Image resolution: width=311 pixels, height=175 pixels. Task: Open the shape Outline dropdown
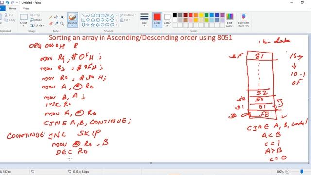128,15
